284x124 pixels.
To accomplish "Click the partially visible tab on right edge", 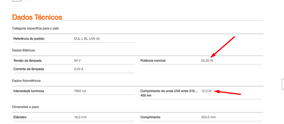I will (x=283, y=84).
